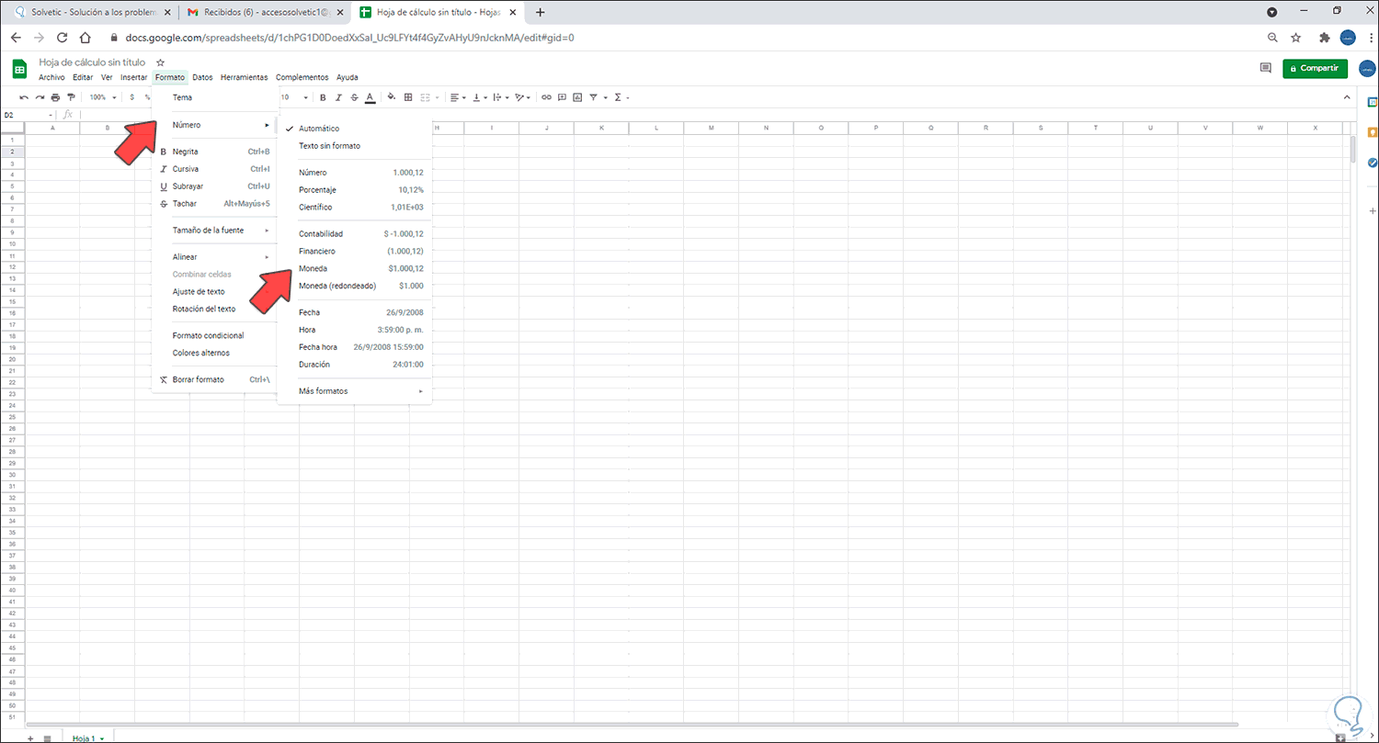Open the Borders tool icon
The width and height of the screenshot is (1379, 743).
click(408, 96)
